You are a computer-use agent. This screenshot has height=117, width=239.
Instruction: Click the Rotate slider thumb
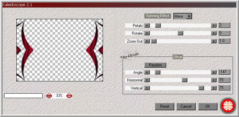click(180, 33)
